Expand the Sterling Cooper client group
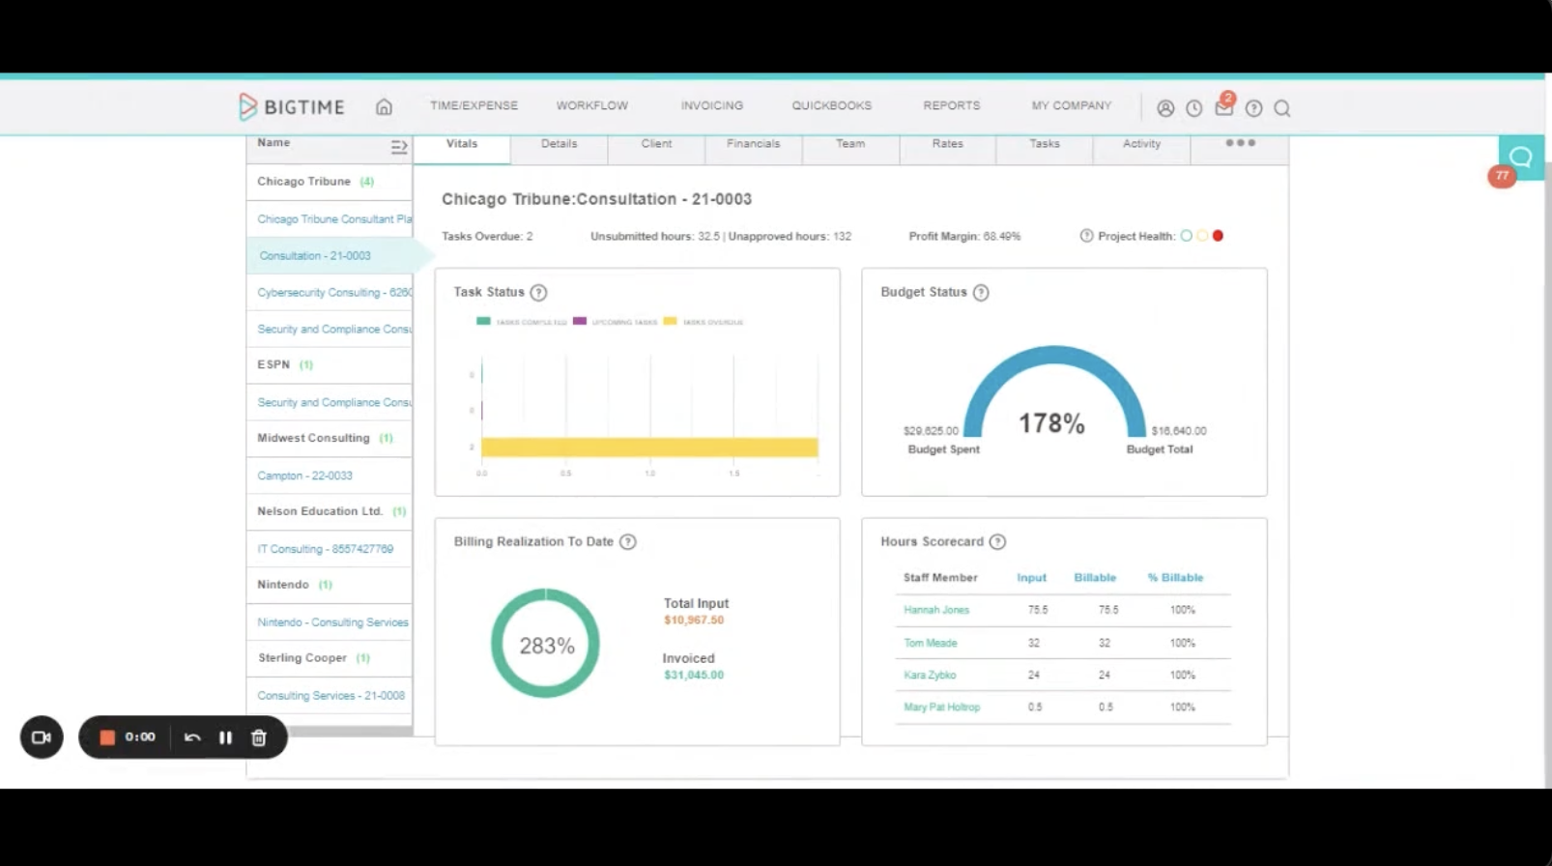Screen dimensions: 1552x866 tap(330, 658)
